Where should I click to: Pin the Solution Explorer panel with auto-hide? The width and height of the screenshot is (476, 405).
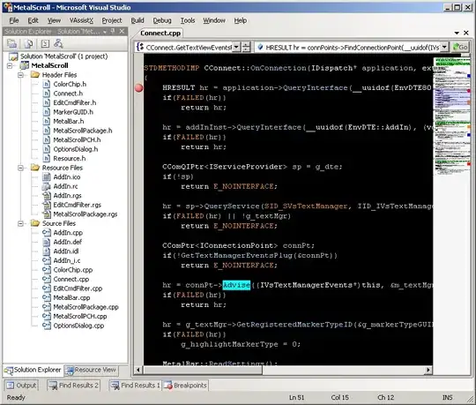[113, 31]
